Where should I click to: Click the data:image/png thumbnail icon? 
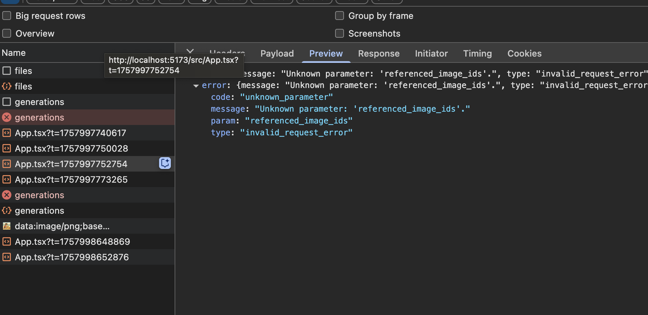(x=7, y=226)
